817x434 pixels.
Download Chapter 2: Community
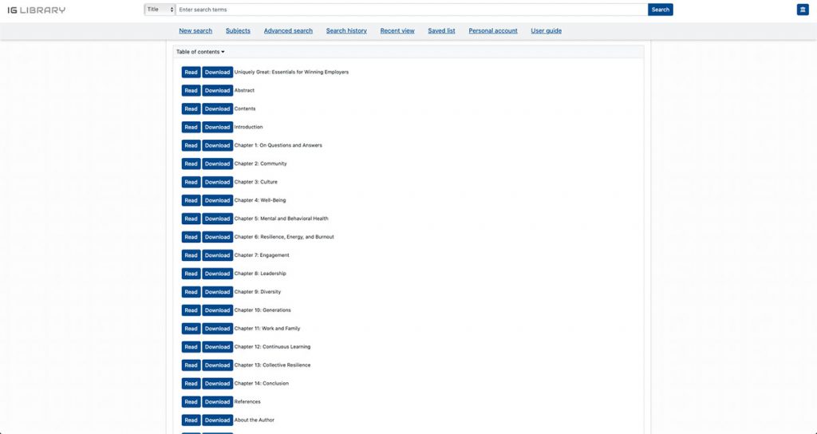(x=217, y=164)
